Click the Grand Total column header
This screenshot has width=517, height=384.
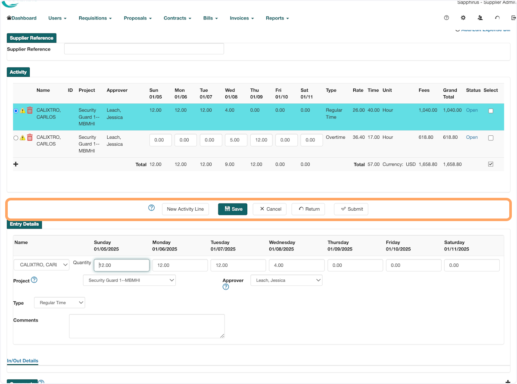(450, 94)
